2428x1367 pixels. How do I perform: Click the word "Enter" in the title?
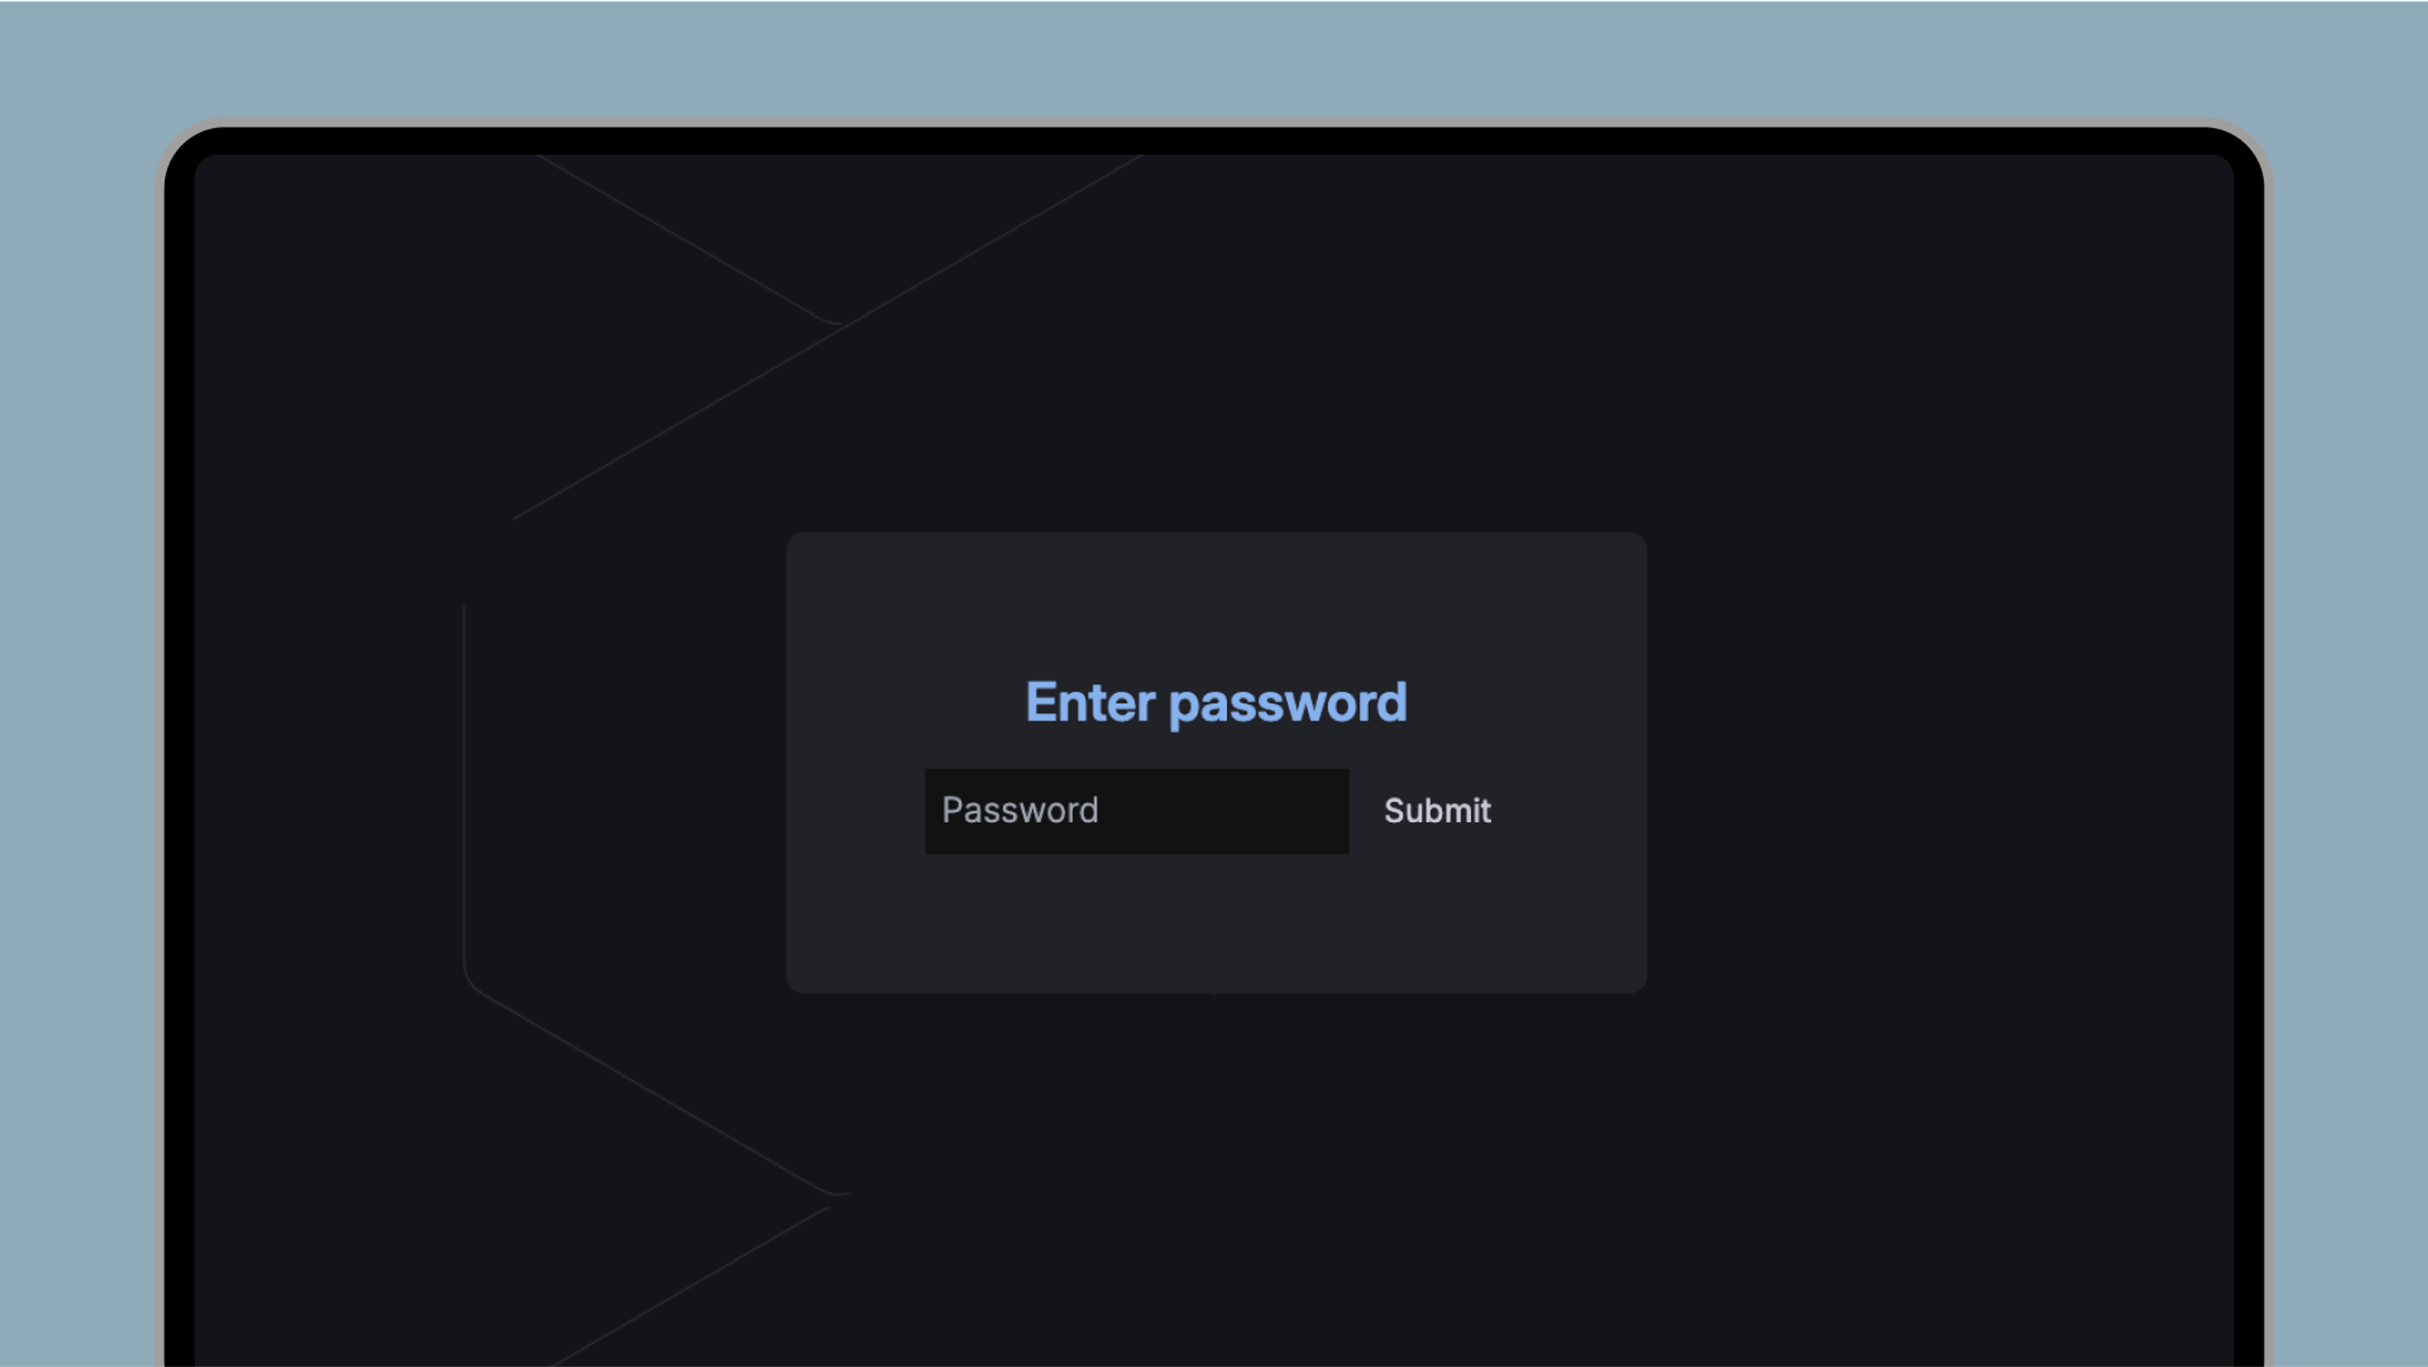[x=1091, y=702]
